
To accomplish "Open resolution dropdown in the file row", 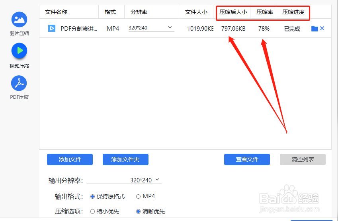I will pos(151,28).
